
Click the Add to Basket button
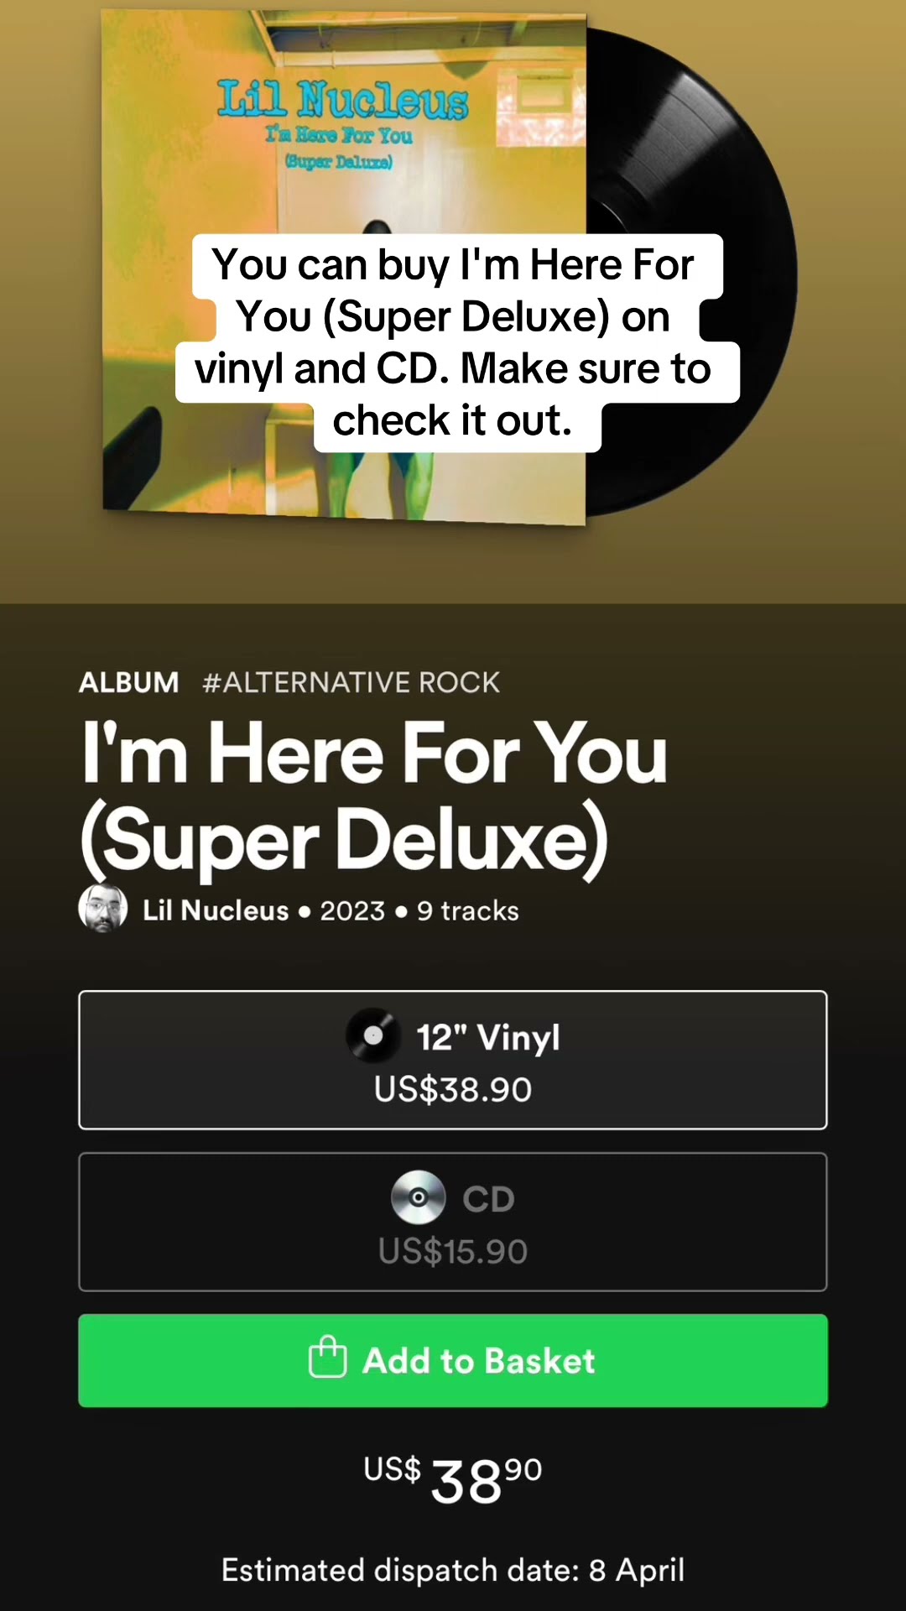click(453, 1360)
